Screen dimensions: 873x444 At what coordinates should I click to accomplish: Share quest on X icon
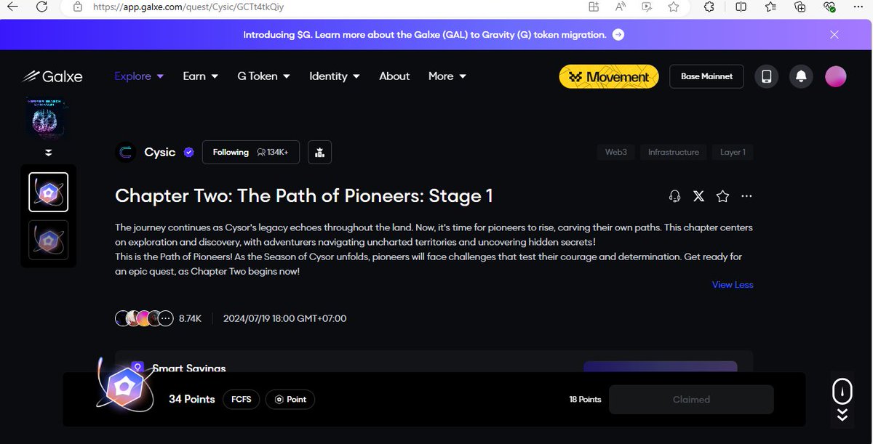(x=698, y=196)
